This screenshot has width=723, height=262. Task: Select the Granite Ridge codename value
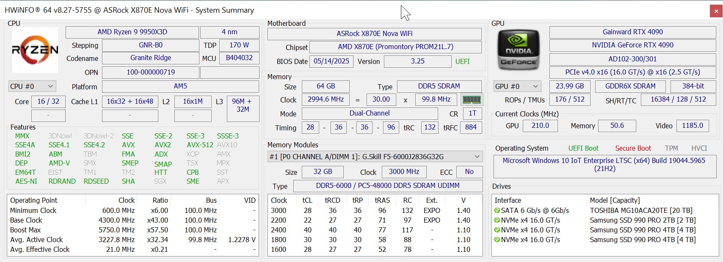[x=150, y=58]
